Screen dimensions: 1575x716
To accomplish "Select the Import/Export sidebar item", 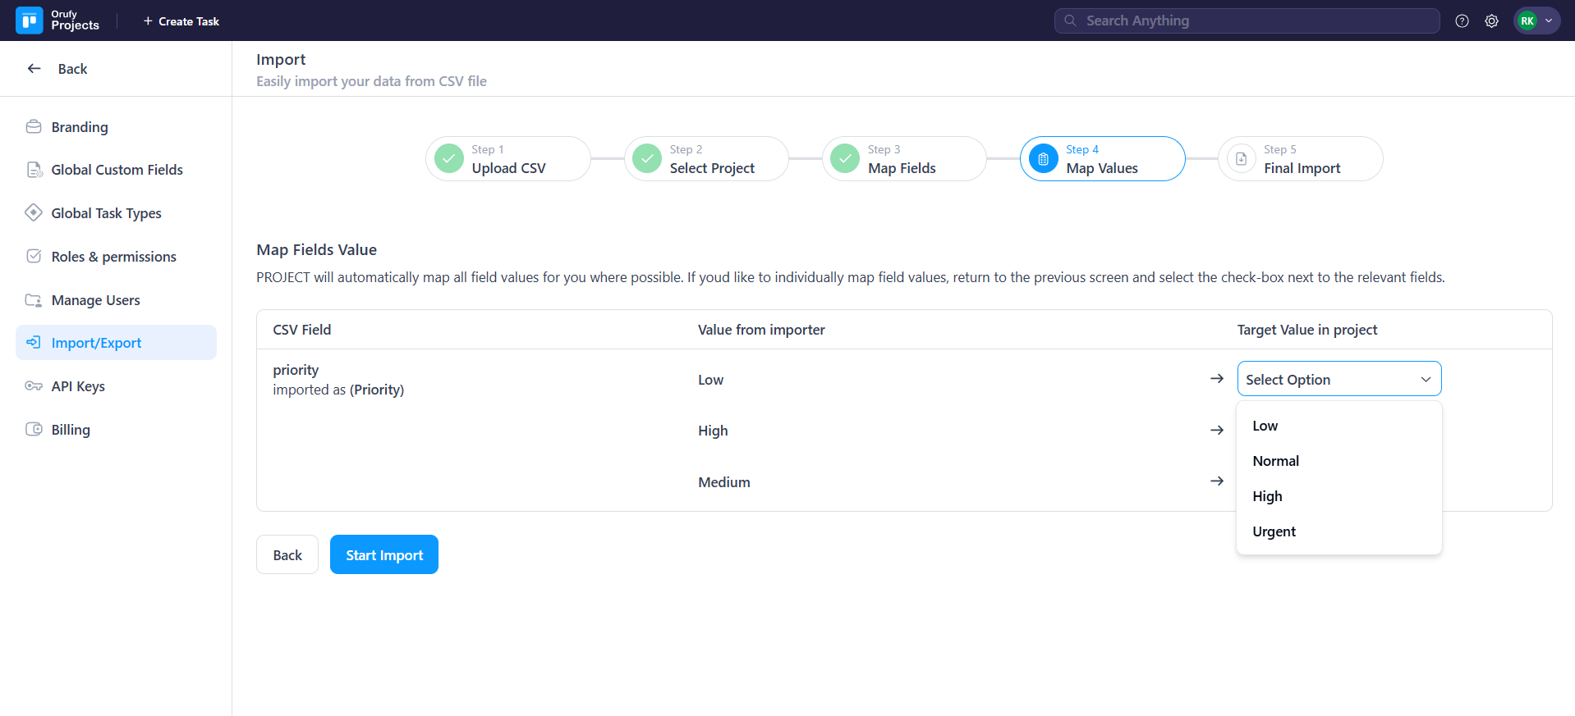I will pyautogui.click(x=96, y=343).
